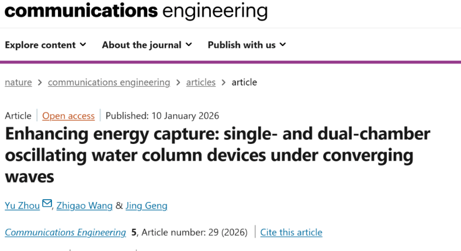Show author info for Jing Geng
Viewport: 461px width, 251px height.
pos(146,205)
